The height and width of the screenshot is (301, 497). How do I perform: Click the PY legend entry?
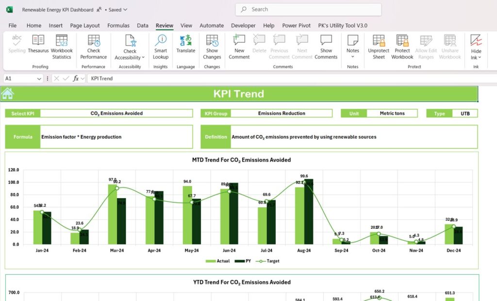click(x=243, y=261)
